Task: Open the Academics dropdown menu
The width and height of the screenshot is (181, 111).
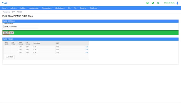Action: [34, 8]
